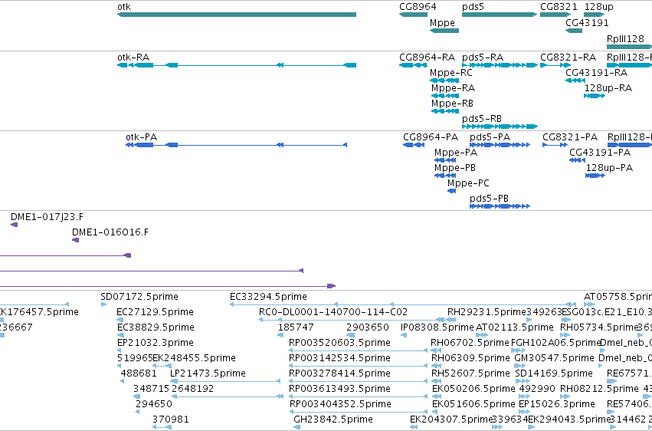
Task: Select the RP003520603.5prime EST label
Action: [339, 344]
